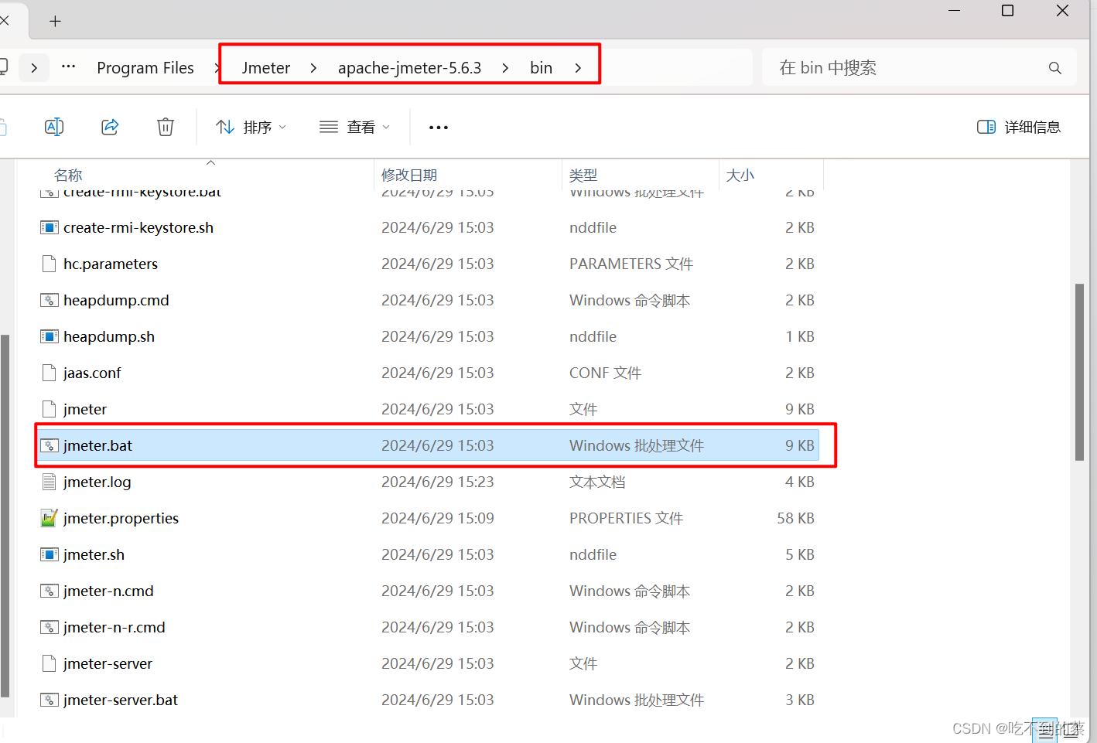
Task: Click file name jmeter.properties
Action: 121,518
